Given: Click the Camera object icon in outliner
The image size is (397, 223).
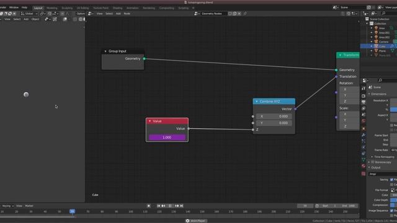Looking at the screenshot, I should click(x=377, y=42).
